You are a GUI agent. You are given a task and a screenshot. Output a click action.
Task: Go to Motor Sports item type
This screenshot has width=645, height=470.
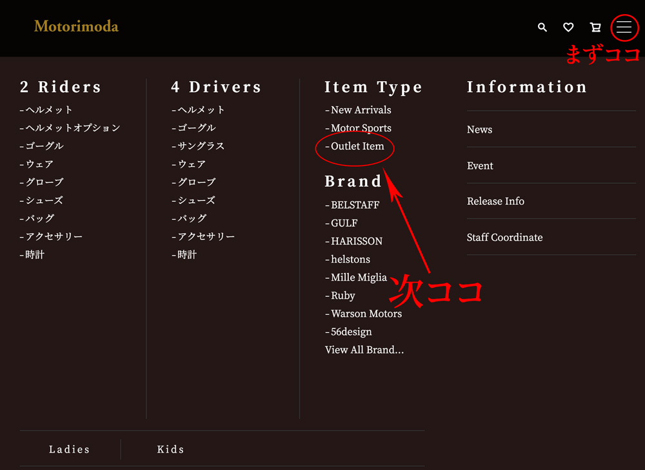[x=361, y=128]
